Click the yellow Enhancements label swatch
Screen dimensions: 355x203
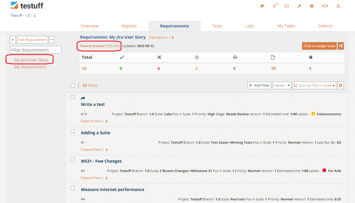tap(313, 114)
